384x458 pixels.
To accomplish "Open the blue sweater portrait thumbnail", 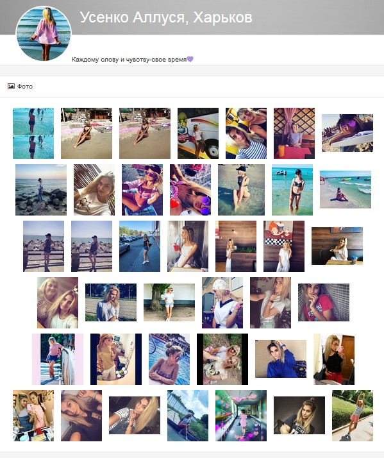I will [x=281, y=359].
